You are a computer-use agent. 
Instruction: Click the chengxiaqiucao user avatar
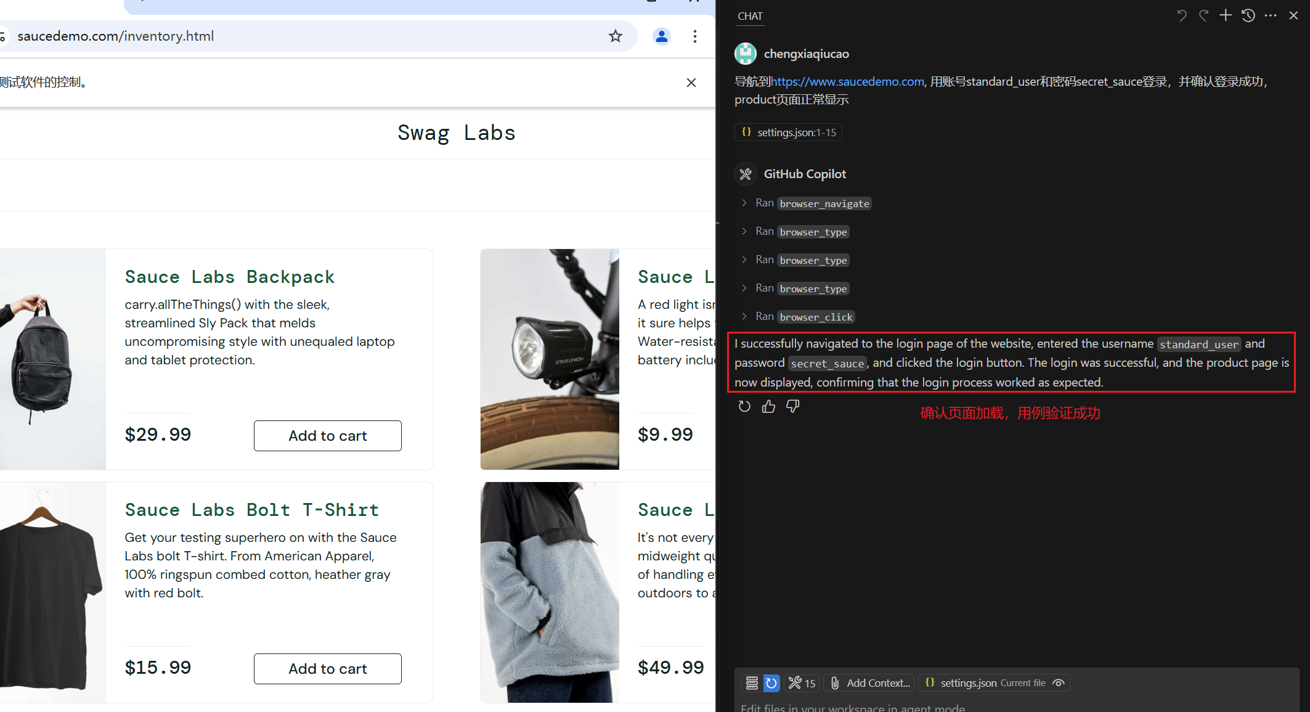tap(746, 54)
